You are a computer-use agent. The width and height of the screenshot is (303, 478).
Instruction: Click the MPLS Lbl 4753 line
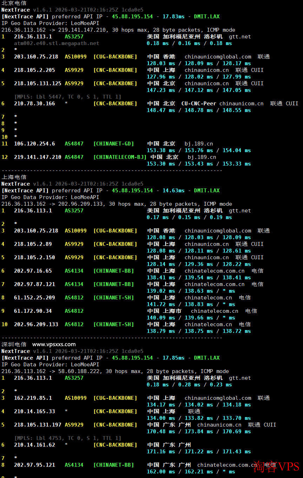coord(68,438)
